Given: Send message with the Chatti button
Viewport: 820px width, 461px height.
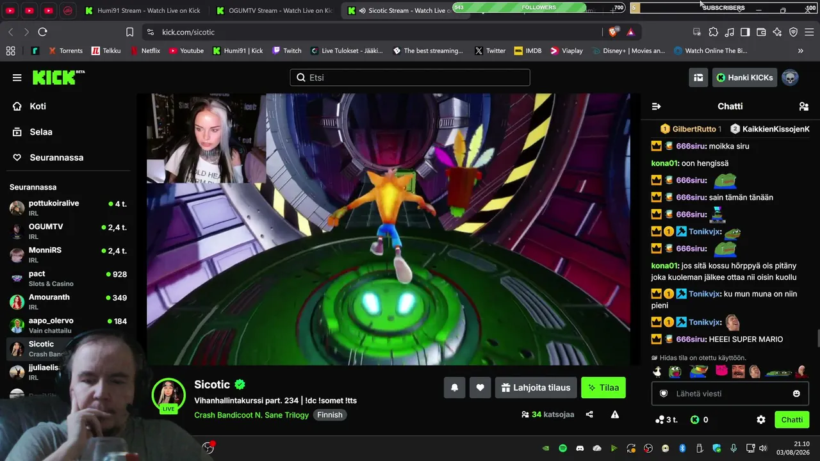Looking at the screenshot, I should tap(792, 419).
